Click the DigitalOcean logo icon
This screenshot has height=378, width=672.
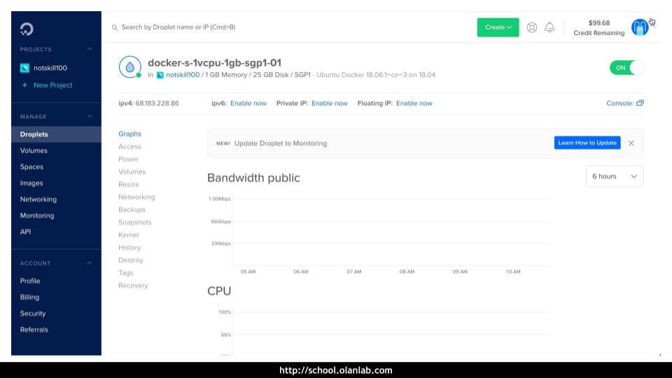[x=27, y=28]
